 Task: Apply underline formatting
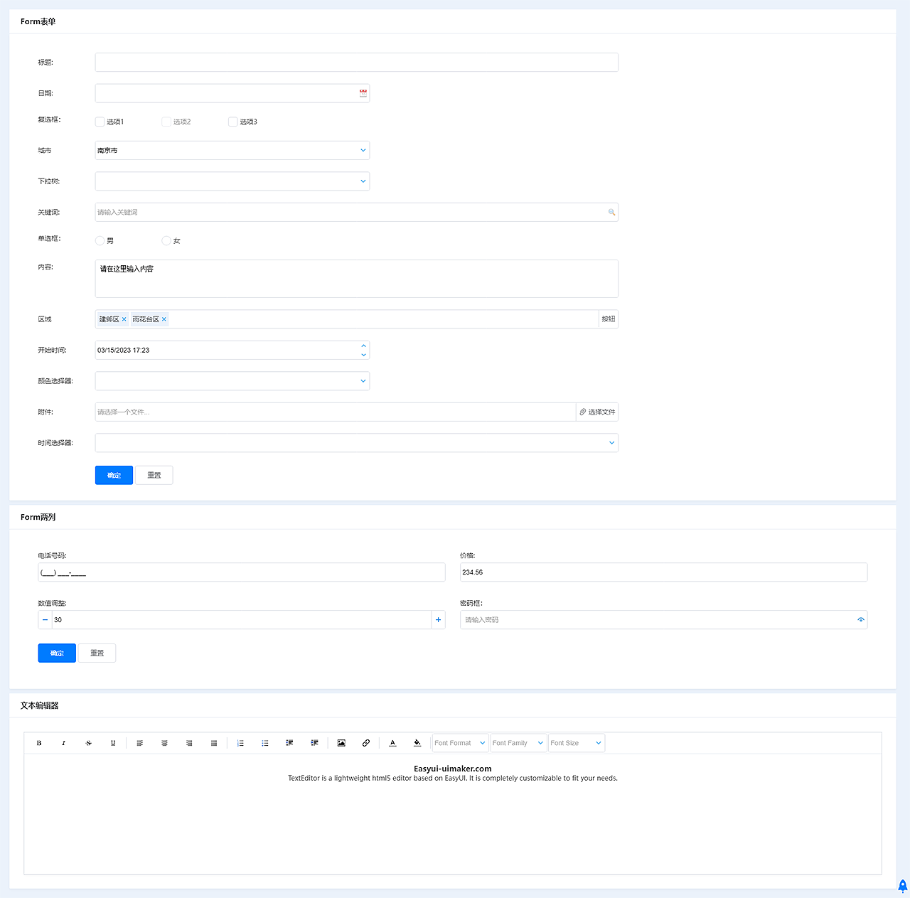point(112,742)
